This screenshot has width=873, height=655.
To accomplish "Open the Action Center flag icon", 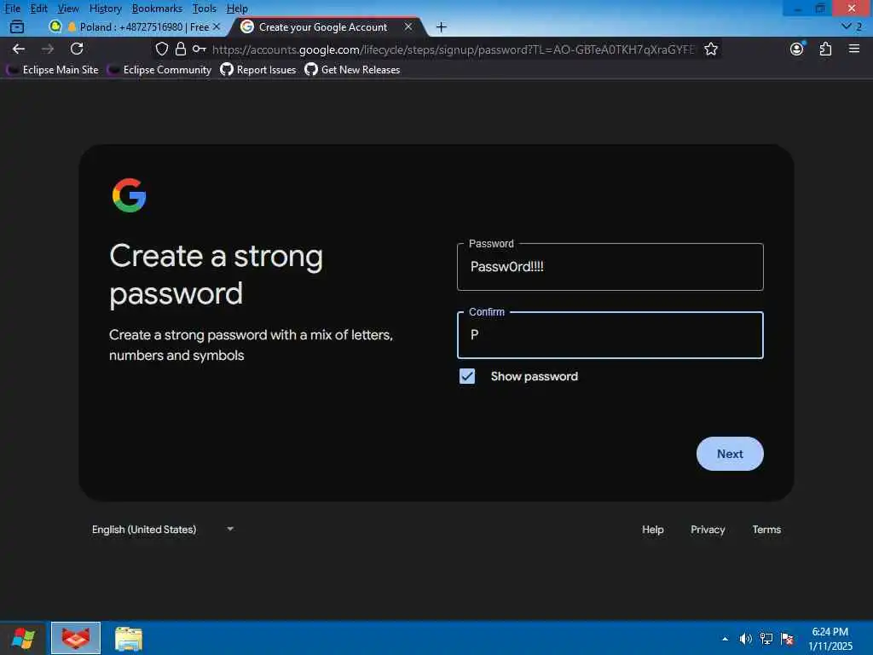I will [x=787, y=639].
